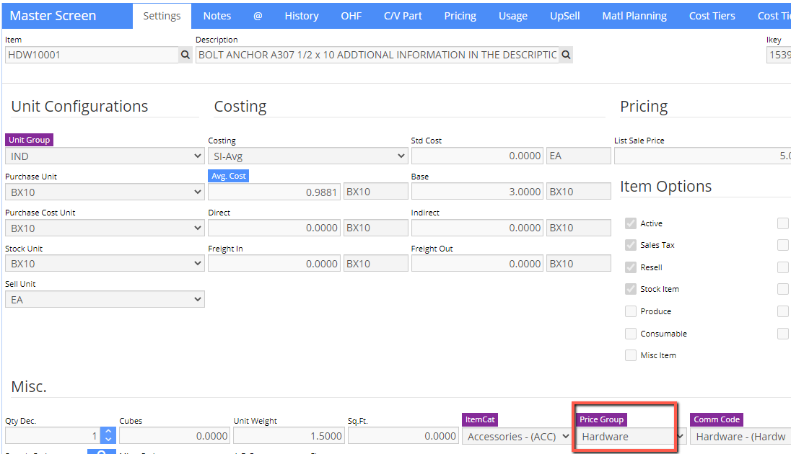Click the Item field HDW10001
Viewport: 791px width, 454px height.
(92, 55)
